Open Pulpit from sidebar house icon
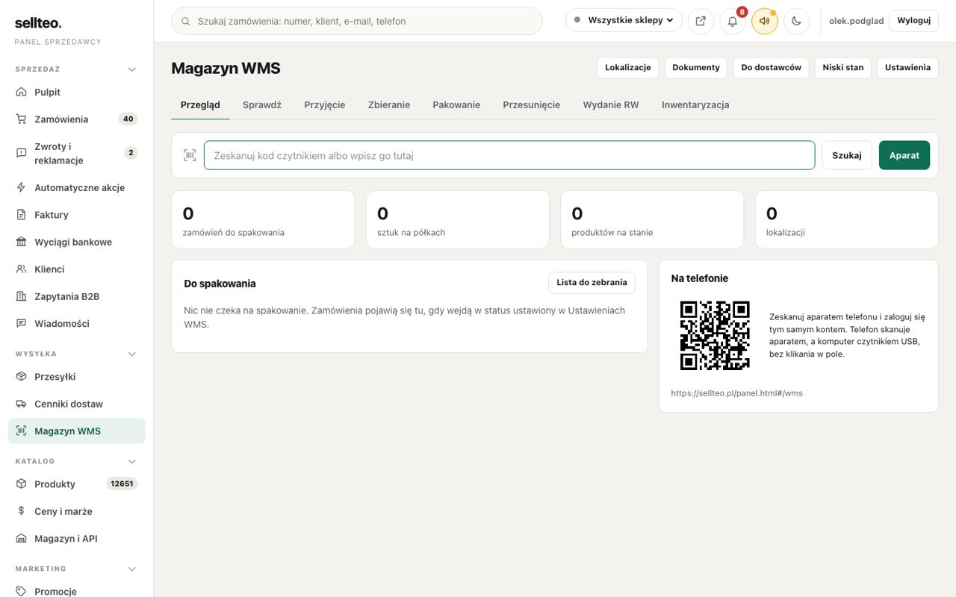The width and height of the screenshot is (956, 597). pos(21,93)
